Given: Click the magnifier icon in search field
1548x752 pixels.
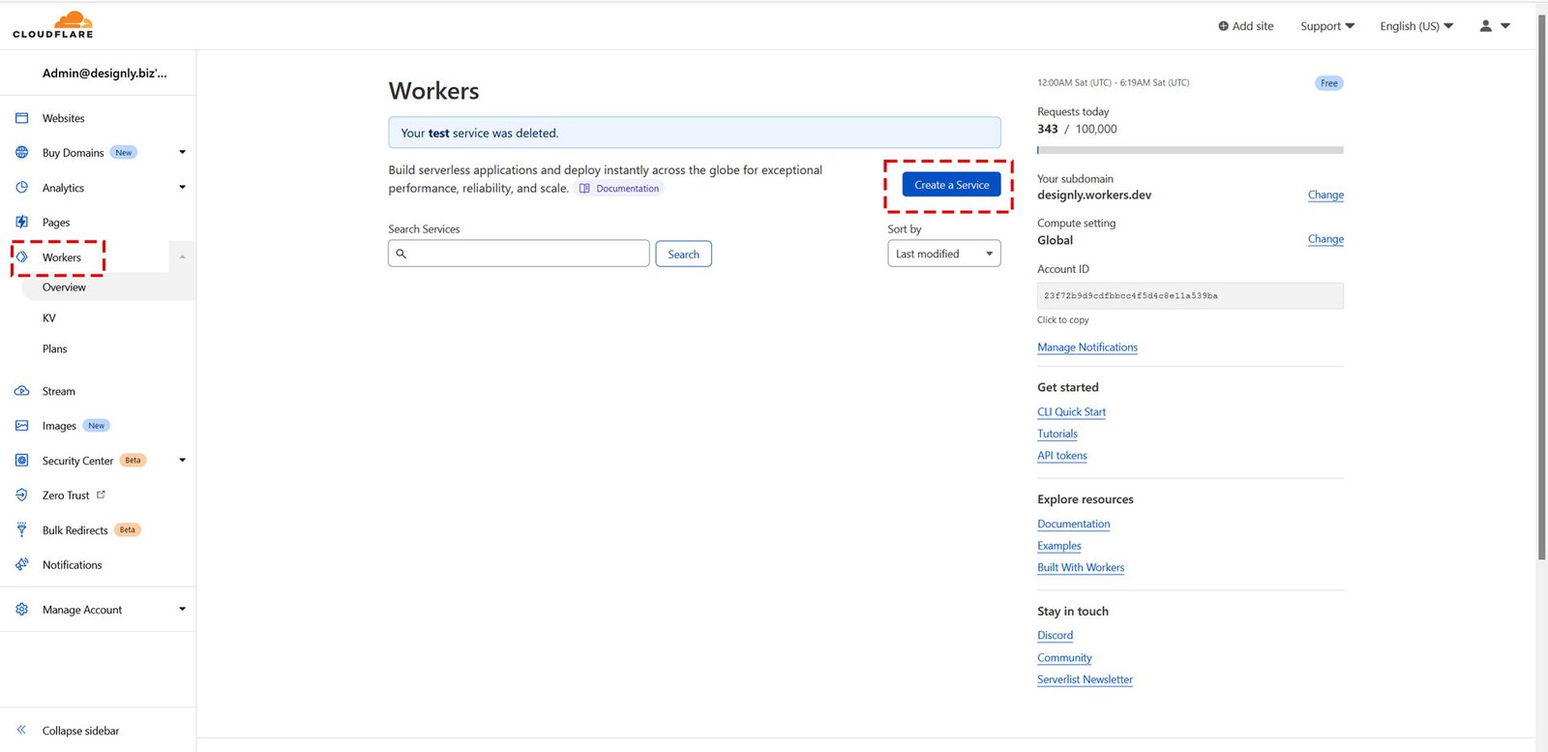Looking at the screenshot, I should 402,254.
